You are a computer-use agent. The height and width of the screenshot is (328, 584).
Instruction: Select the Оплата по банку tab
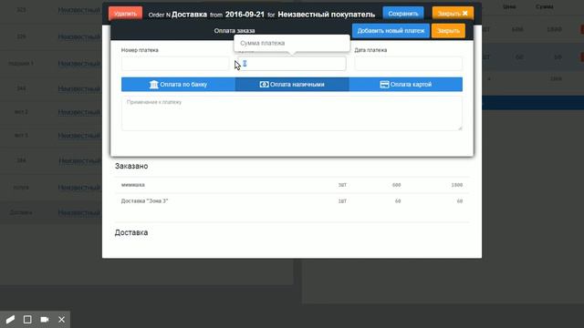[178, 85]
